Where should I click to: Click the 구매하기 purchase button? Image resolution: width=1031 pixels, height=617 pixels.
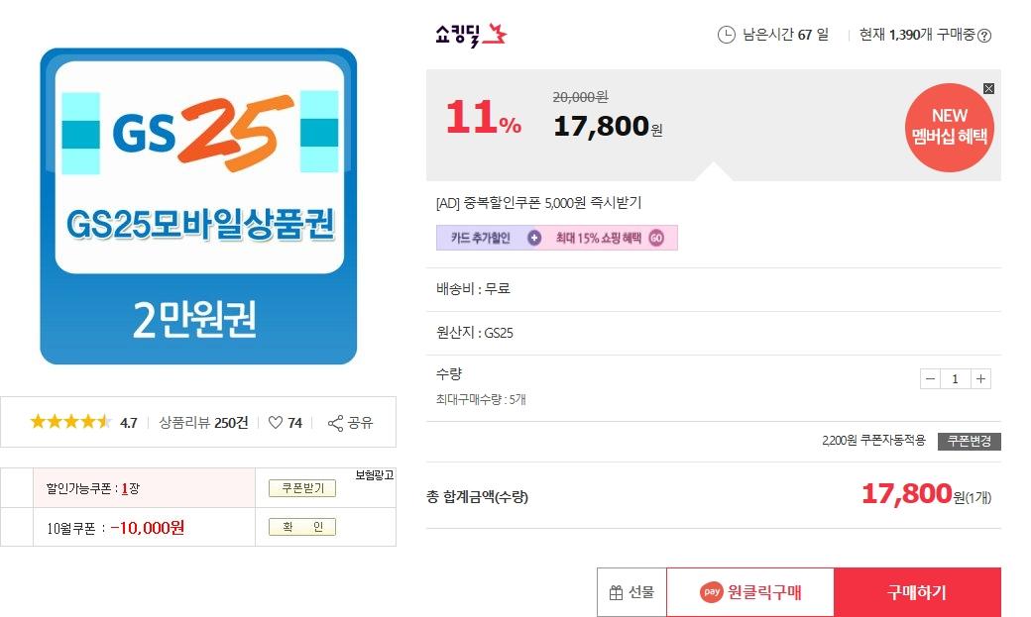pyautogui.click(x=917, y=593)
